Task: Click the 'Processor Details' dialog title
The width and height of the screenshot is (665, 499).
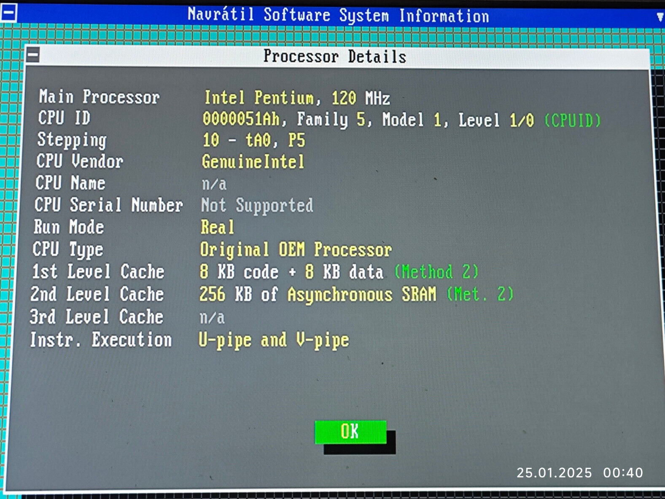Action: pos(335,57)
